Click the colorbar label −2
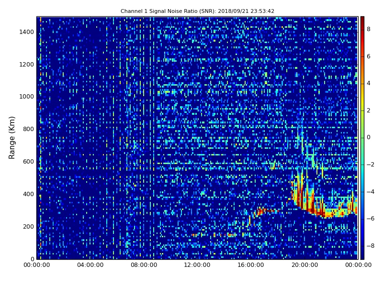The image size is (383, 287). click(371, 165)
